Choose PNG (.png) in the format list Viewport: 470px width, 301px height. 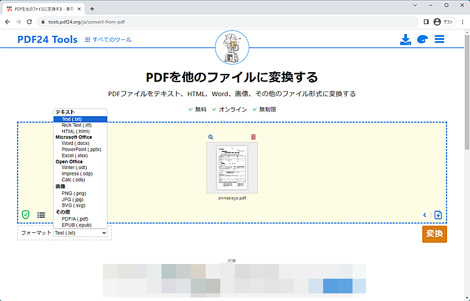coord(74,193)
